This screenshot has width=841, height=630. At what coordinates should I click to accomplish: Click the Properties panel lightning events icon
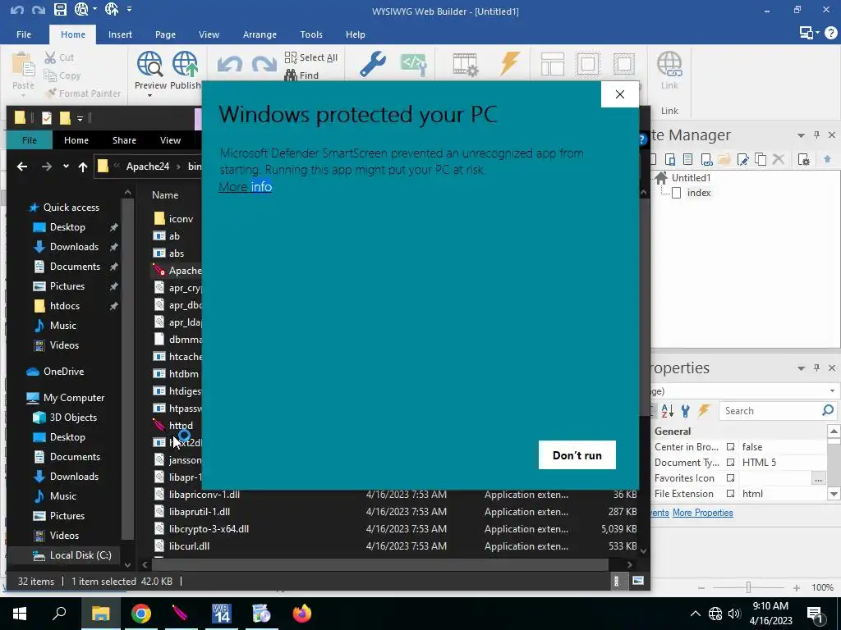704,411
